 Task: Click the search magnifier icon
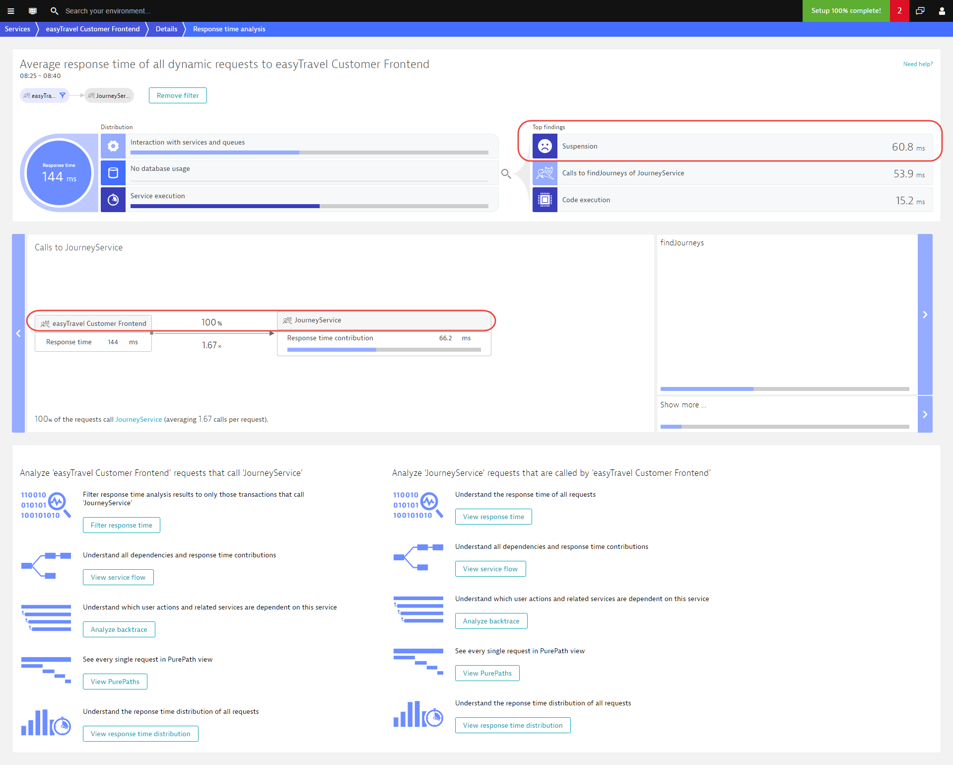pos(55,11)
